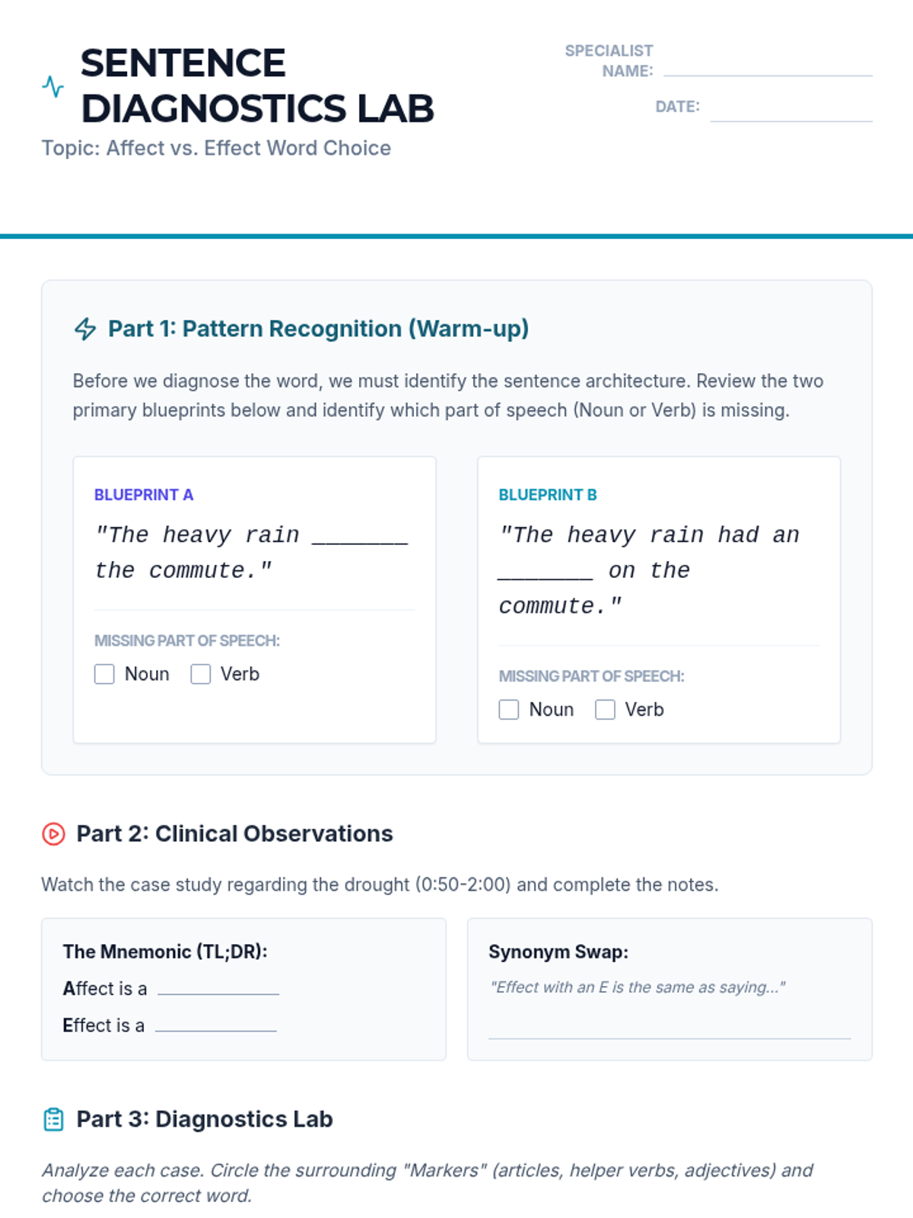
Task: Tick the Noun checkbox under Blueprint B
Action: tap(509, 710)
